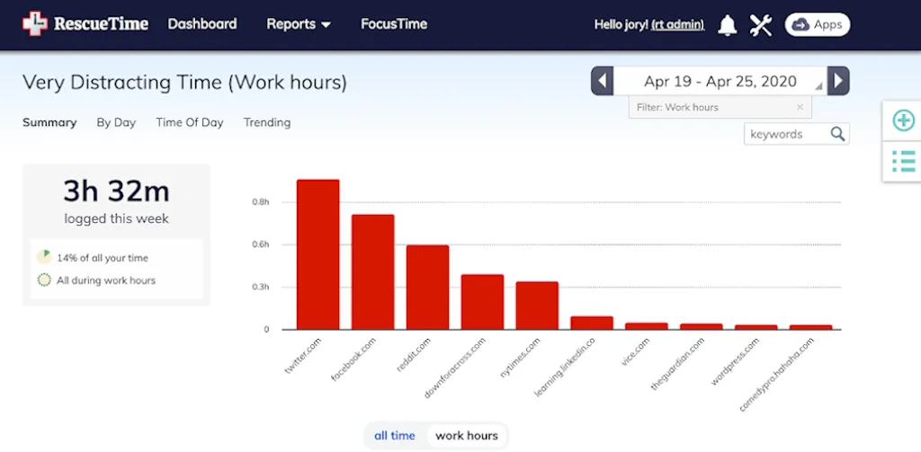The image size is (921, 452).
Task: Click the downforacross.com axis label
Action: coord(454,368)
